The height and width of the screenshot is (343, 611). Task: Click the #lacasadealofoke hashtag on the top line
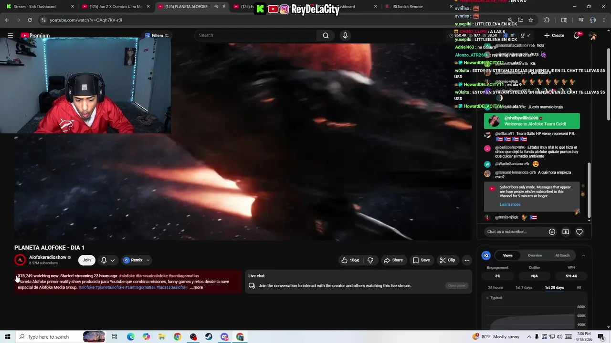pyautogui.click(x=152, y=276)
